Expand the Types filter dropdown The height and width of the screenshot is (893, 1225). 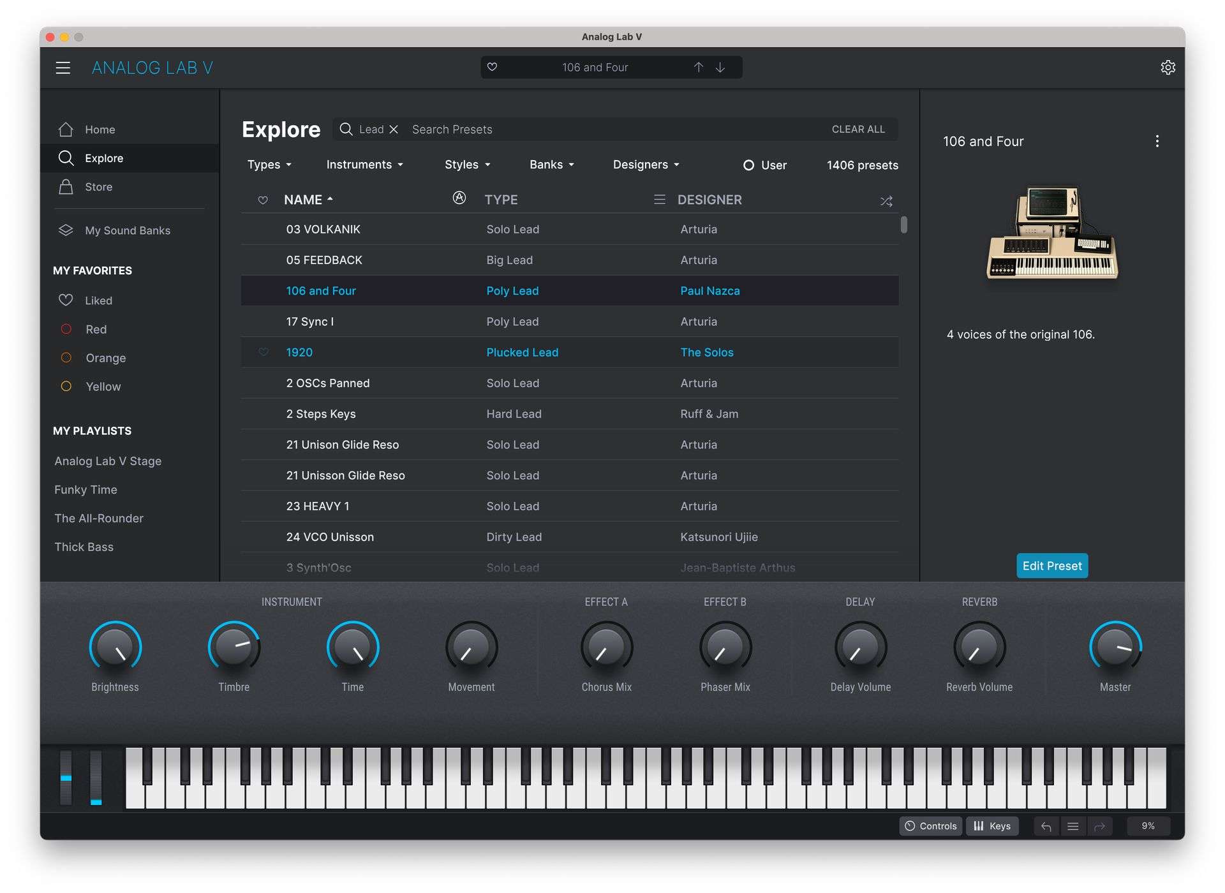269,165
